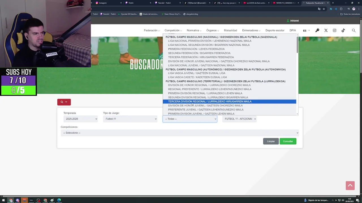Screen dimensions: 362x203
Task: Expand the Competición menu
Action: coord(173,30)
